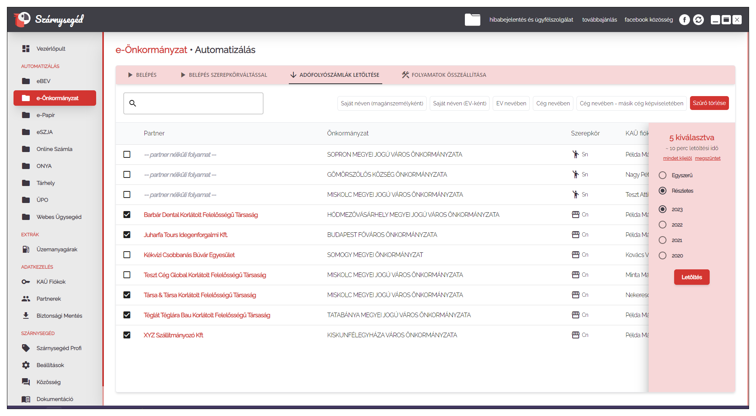The image size is (756, 416).
Task: Open Beállítások settings gear item
Action: pyautogui.click(x=50, y=365)
